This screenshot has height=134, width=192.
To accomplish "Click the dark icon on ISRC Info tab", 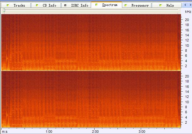I will click(65, 5).
